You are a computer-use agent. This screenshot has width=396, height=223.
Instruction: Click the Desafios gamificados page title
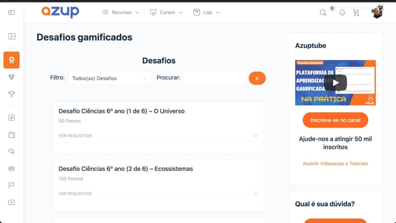84,37
